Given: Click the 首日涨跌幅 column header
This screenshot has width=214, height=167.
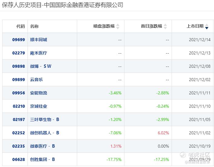Looking at the screenshot, I should pos(151,26).
